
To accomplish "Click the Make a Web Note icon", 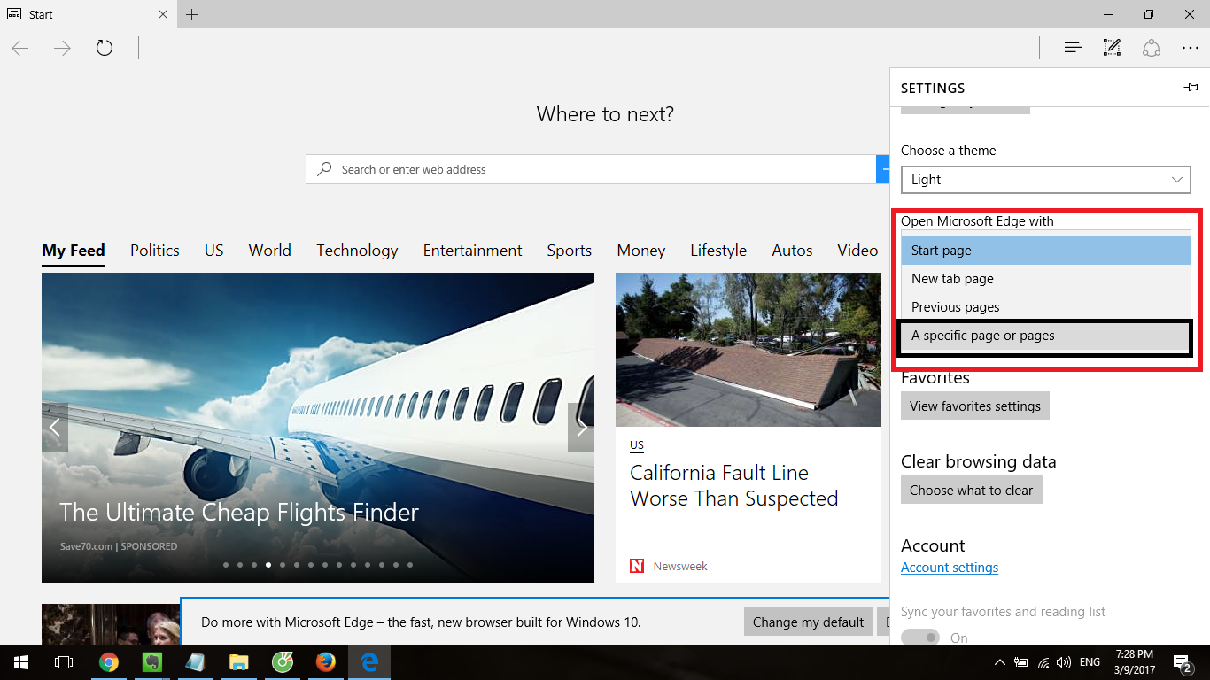I will tap(1112, 48).
